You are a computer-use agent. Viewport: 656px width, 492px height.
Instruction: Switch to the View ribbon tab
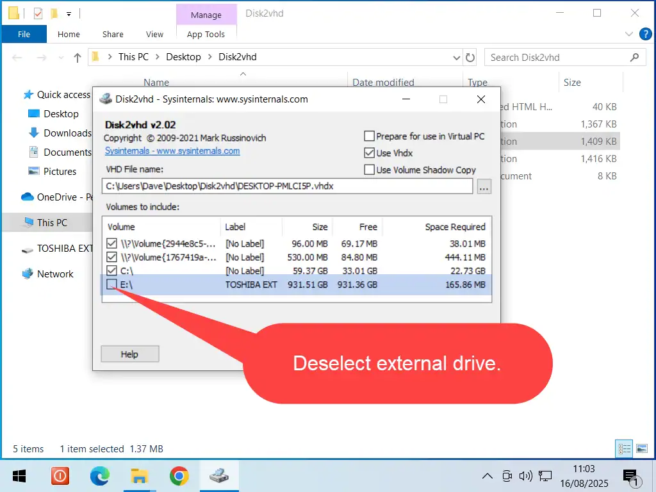(x=154, y=34)
